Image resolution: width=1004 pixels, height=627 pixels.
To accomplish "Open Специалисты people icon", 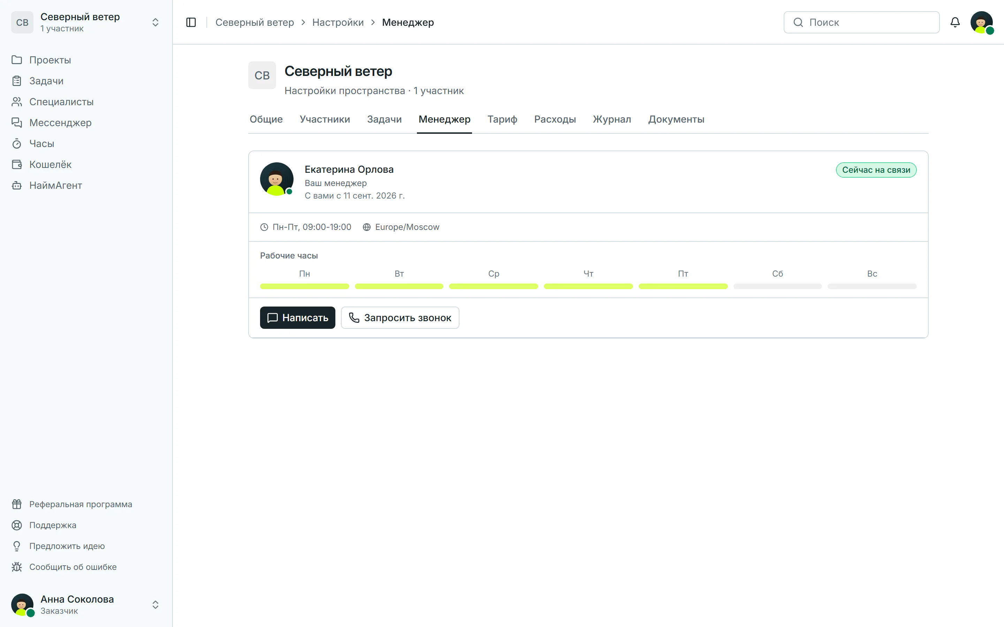I will [17, 102].
